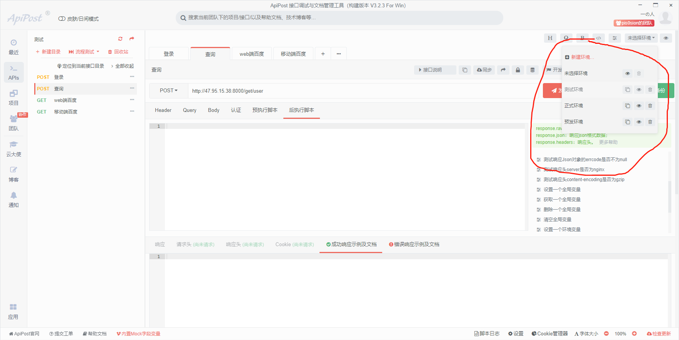Image resolution: width=679 pixels, height=340 pixels.
Task: Open more options for 查询 API row
Action: [x=132, y=88]
